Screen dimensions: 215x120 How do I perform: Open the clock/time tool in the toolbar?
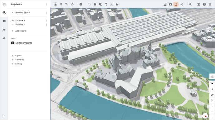[x=81, y=4]
